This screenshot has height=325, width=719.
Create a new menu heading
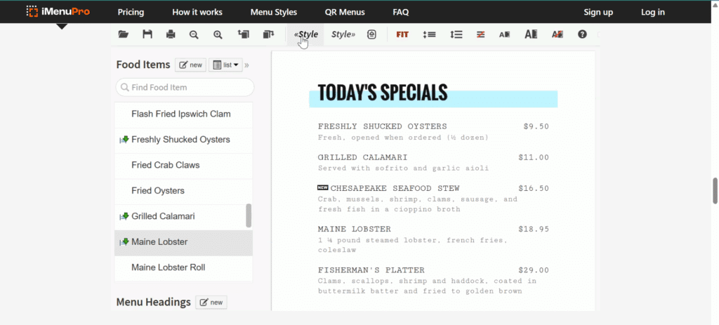[211, 303]
